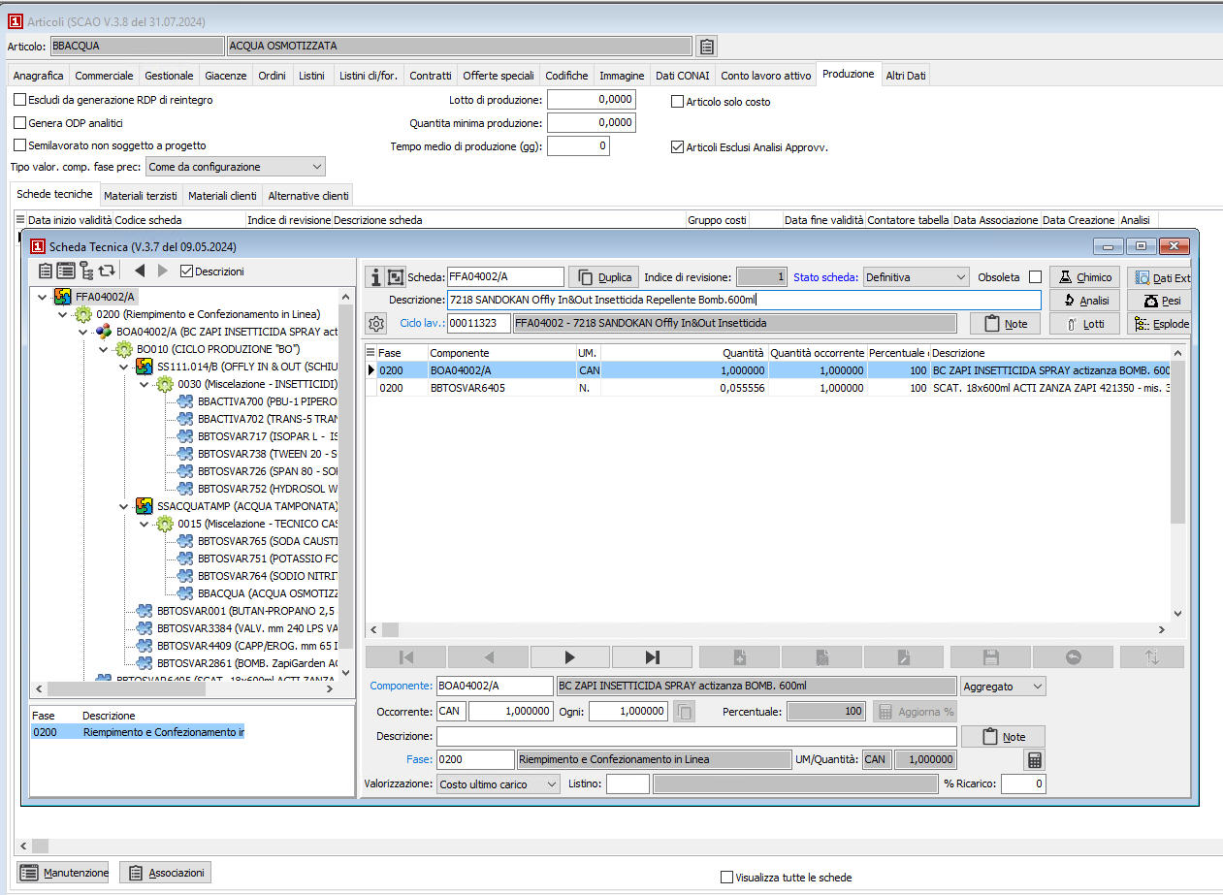The image size is (1223, 895).
Task: Click the FFA04002/A puzzle icon in tree
Action: click(x=62, y=297)
